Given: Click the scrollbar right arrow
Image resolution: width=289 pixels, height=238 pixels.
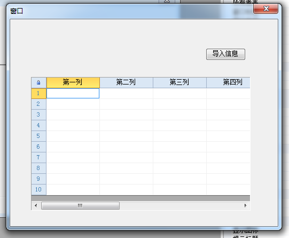Looking at the screenshot, I should point(245,205).
